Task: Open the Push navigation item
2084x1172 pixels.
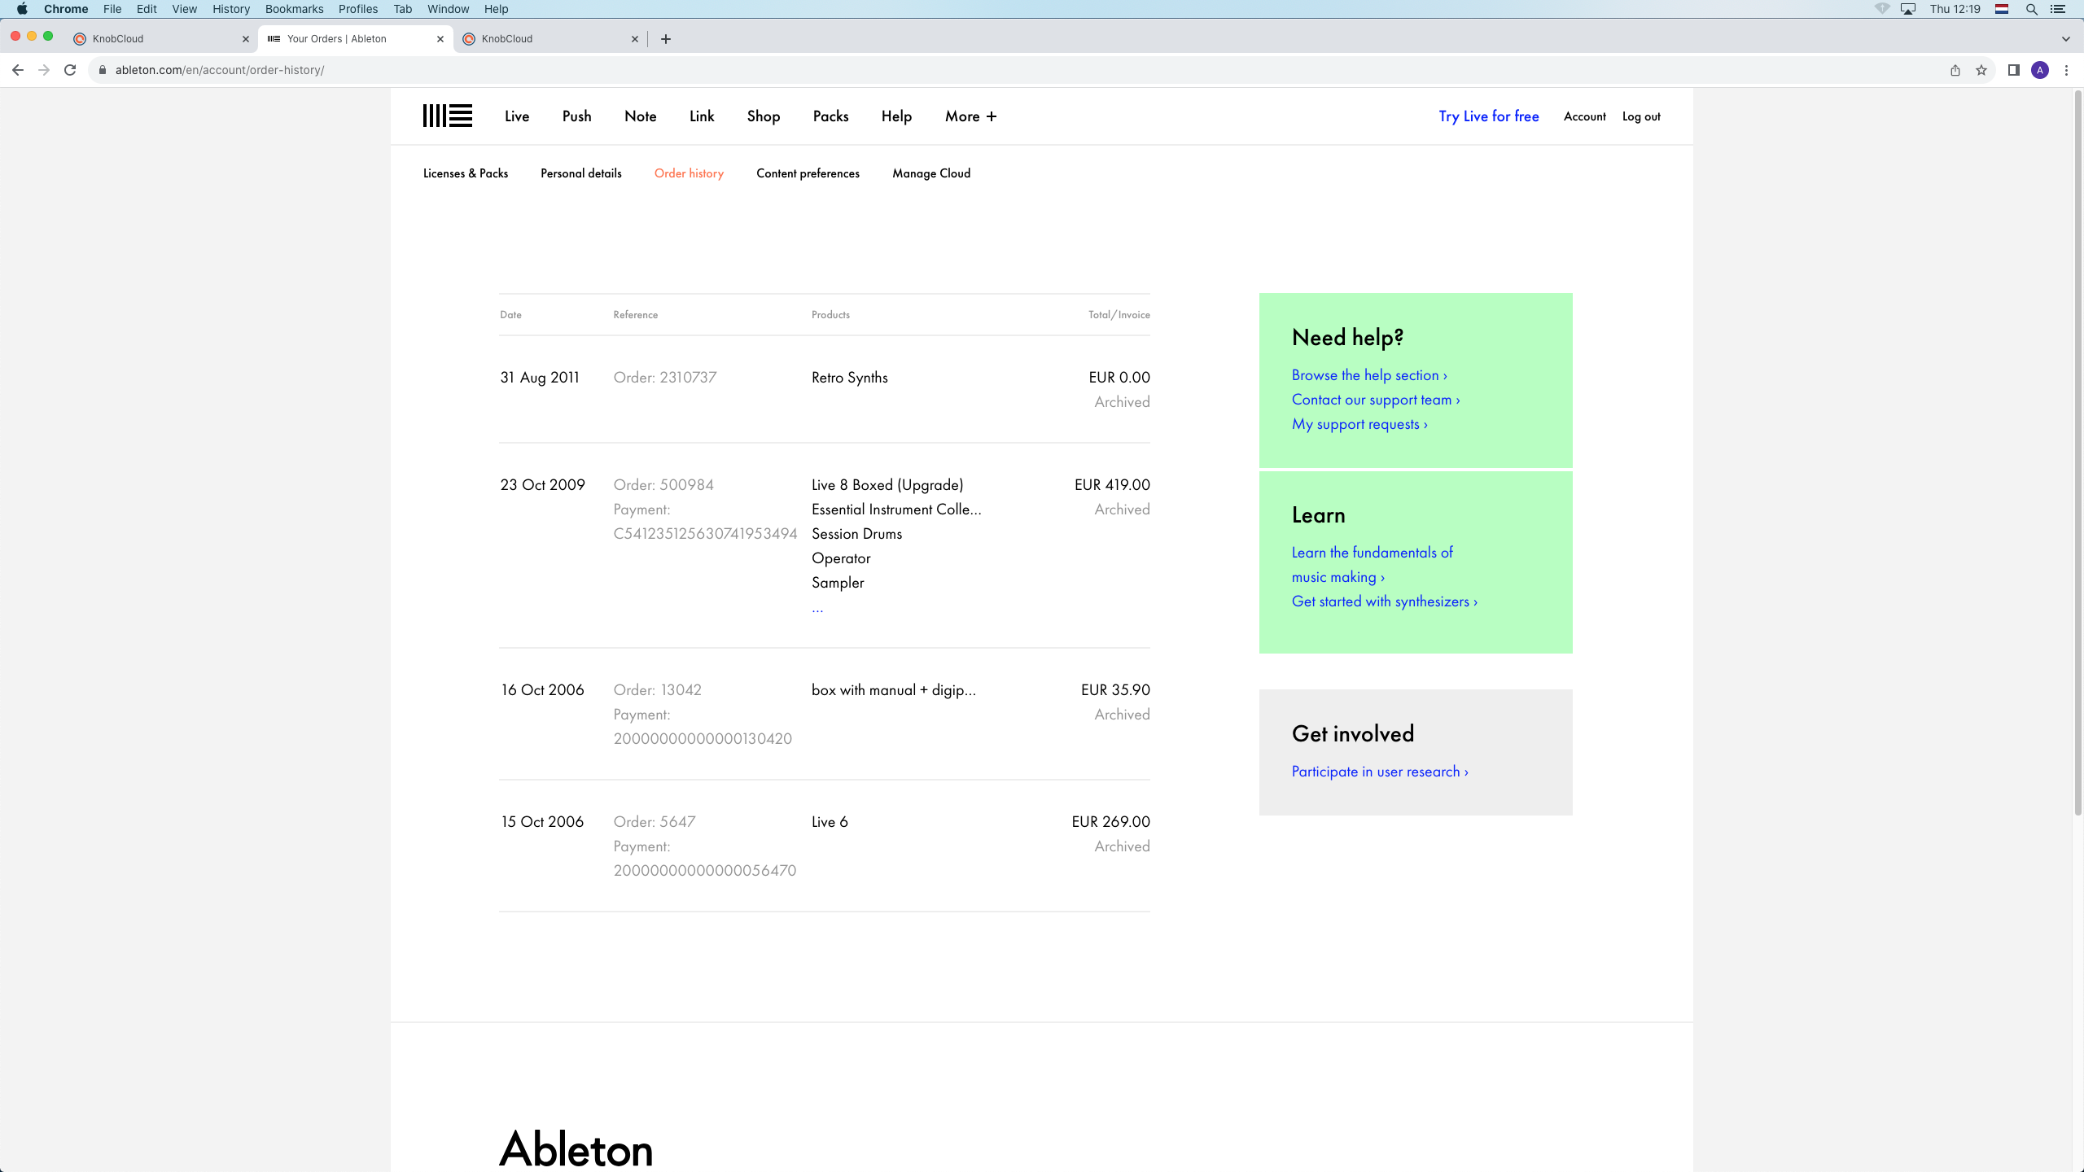Action: pos(576,116)
